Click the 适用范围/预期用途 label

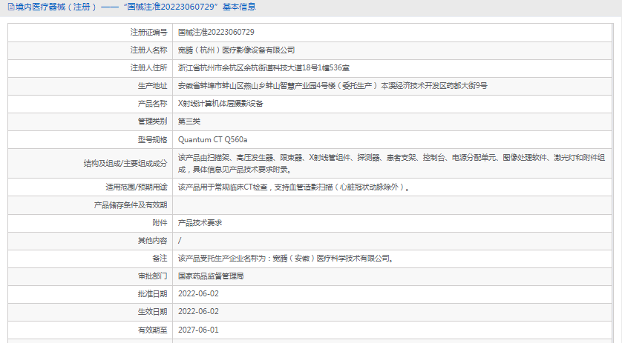coord(137,187)
